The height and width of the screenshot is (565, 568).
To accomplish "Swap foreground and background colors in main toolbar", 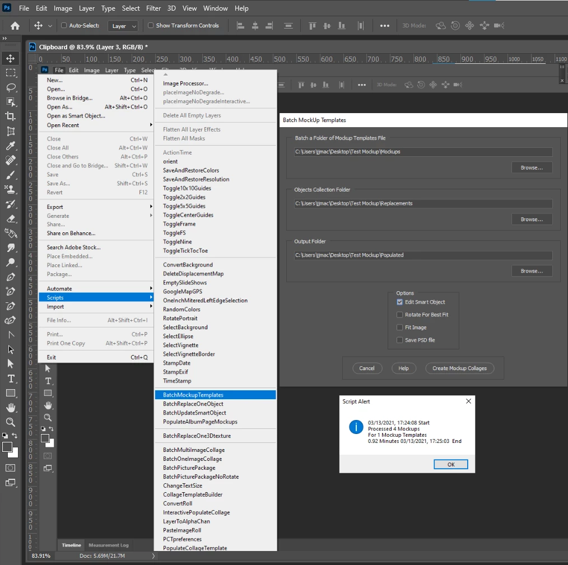I will pos(15,436).
